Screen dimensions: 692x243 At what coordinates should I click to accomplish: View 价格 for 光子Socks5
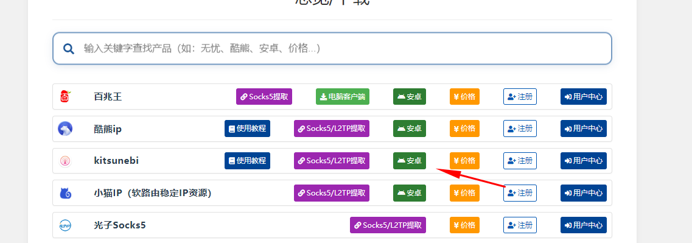[x=465, y=225]
